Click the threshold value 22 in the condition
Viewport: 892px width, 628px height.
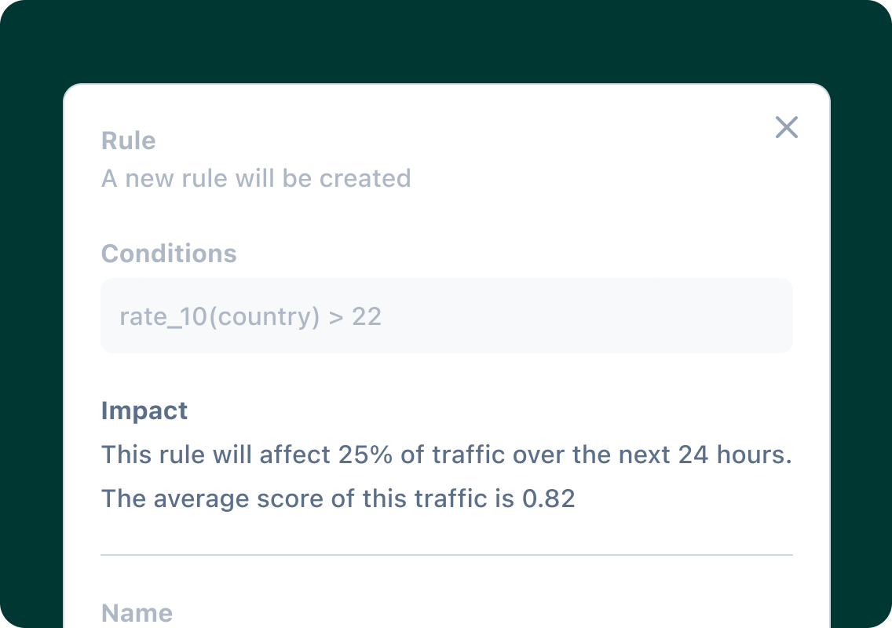[367, 316]
